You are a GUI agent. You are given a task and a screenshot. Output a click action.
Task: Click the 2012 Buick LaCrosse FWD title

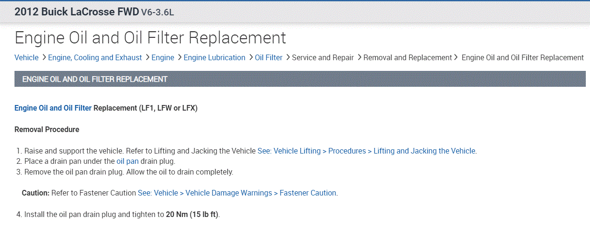[x=77, y=12]
